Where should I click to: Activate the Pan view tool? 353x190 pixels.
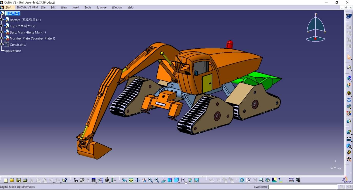[137, 180]
